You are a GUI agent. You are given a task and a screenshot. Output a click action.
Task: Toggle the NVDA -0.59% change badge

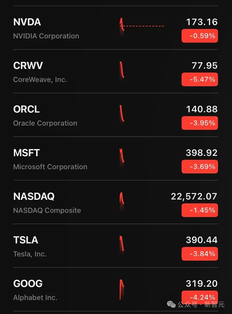click(x=199, y=36)
